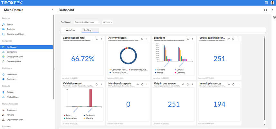The height and width of the screenshot is (129, 276).
Task: Click share arrow on Number of suspects widget
Action: (x=138, y=84)
